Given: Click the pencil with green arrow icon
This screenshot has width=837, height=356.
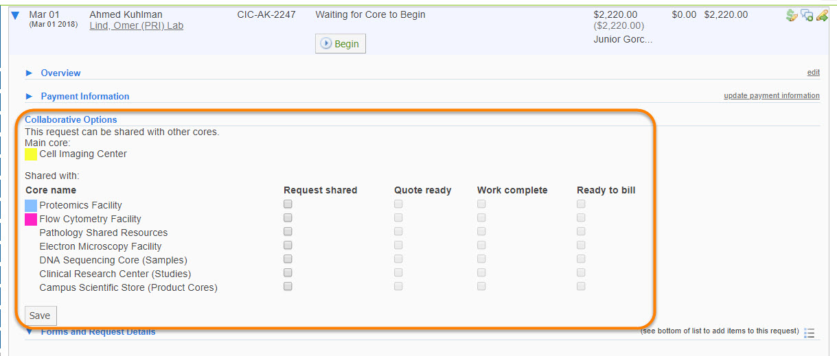Looking at the screenshot, I should click(821, 16).
